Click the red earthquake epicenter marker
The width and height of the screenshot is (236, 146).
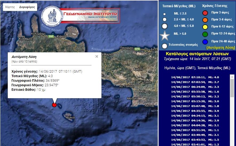54,105
